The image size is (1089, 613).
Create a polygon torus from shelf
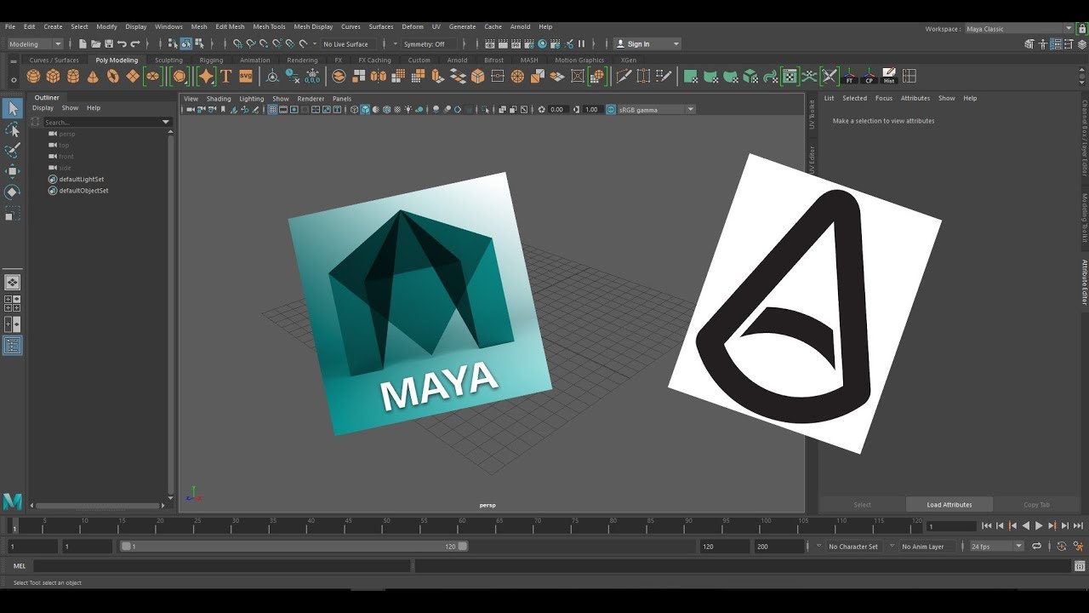[x=112, y=77]
